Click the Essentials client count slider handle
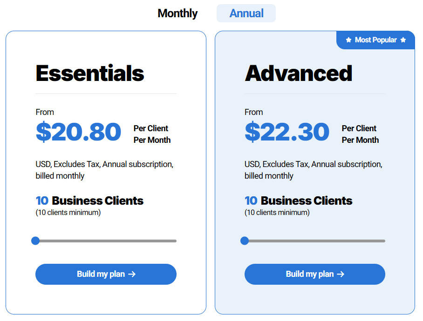The height and width of the screenshot is (321, 423). pos(36,241)
